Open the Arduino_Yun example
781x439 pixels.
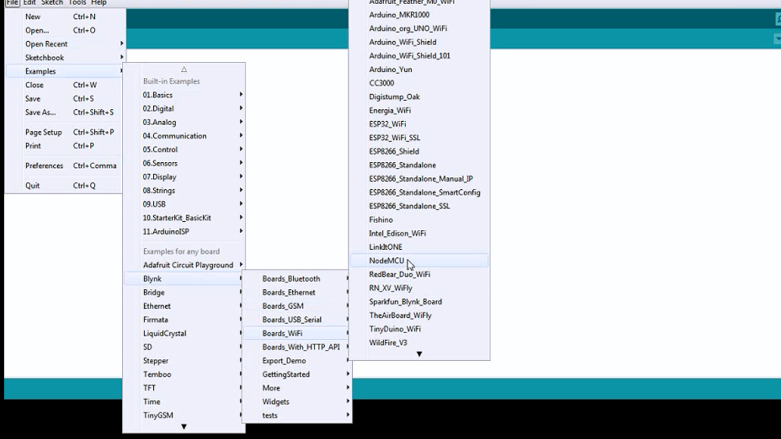[x=419, y=70]
